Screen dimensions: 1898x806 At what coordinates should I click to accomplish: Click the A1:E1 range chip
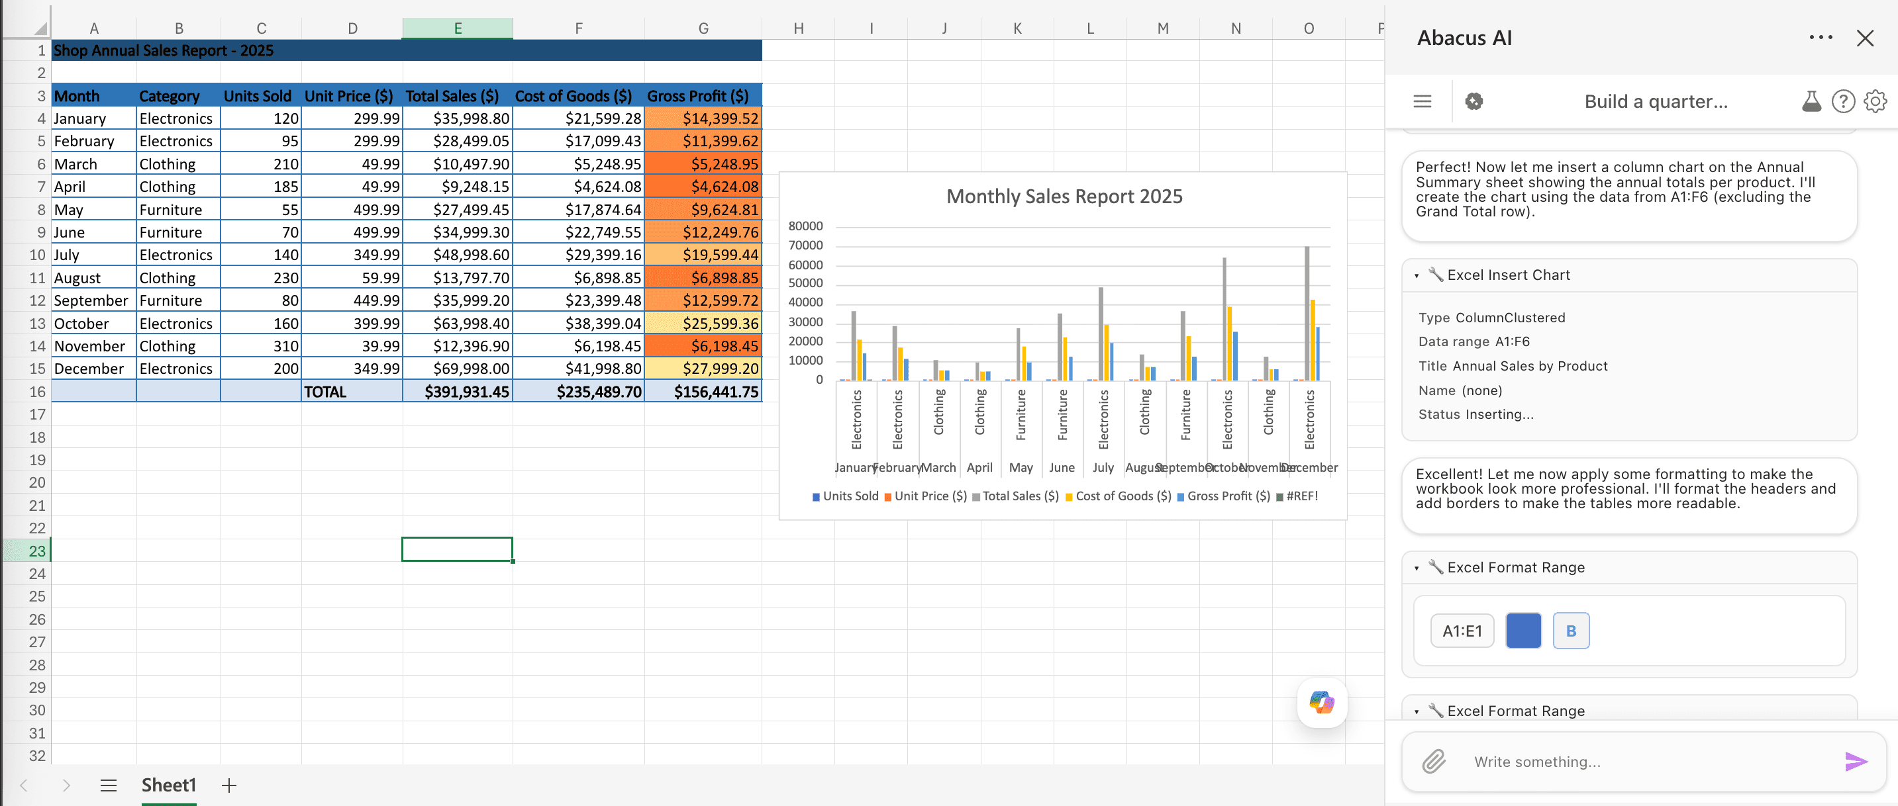tap(1462, 631)
